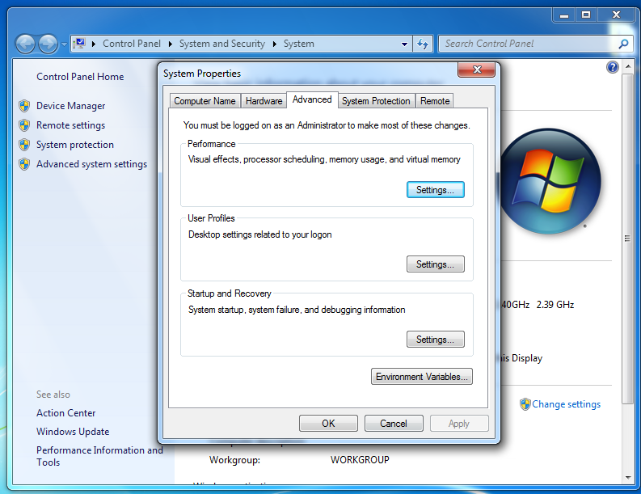Open the Hardware tab
Screen dimensions: 641x494
pyautogui.click(x=264, y=101)
